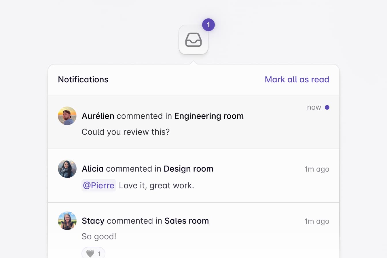
Task: Click the heart reaction icon on Stacy's comment
Action: pyautogui.click(x=90, y=253)
